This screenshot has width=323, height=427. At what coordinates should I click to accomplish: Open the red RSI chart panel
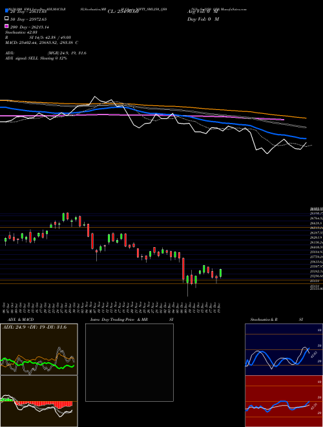(x=284, y=401)
